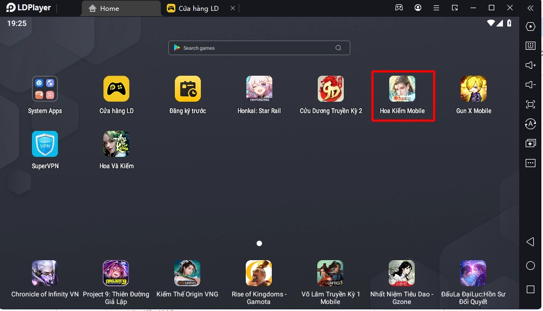Click the LDPlayer logo
This screenshot has height=311, width=543.
tap(28, 8)
